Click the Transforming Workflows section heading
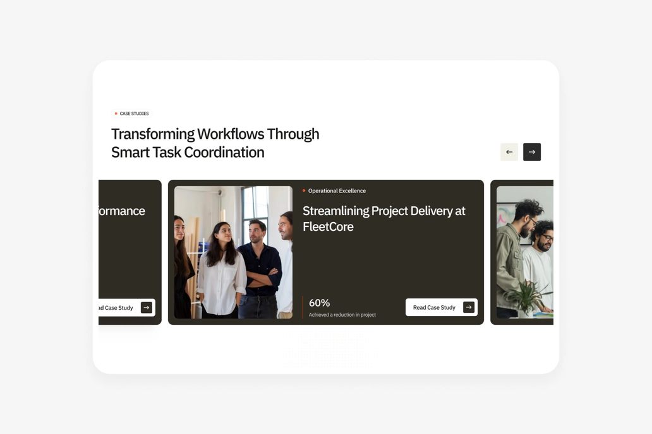 [x=215, y=143]
